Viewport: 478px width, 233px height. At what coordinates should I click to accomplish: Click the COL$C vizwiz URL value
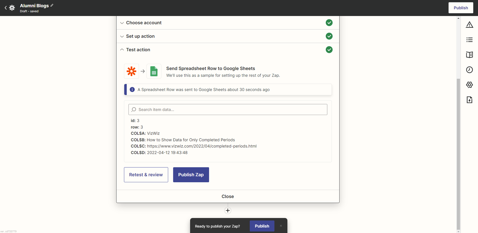[x=202, y=146]
